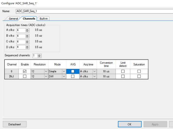
Task: Decrease Sequenced channels count with down arrow
Action: click(39, 57)
